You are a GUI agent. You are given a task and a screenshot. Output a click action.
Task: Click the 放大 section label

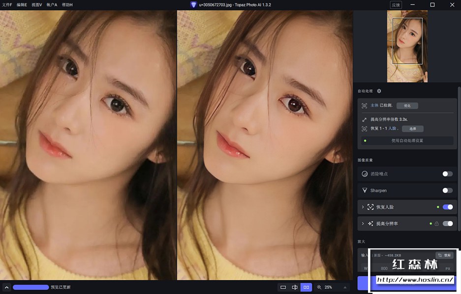[x=361, y=241]
